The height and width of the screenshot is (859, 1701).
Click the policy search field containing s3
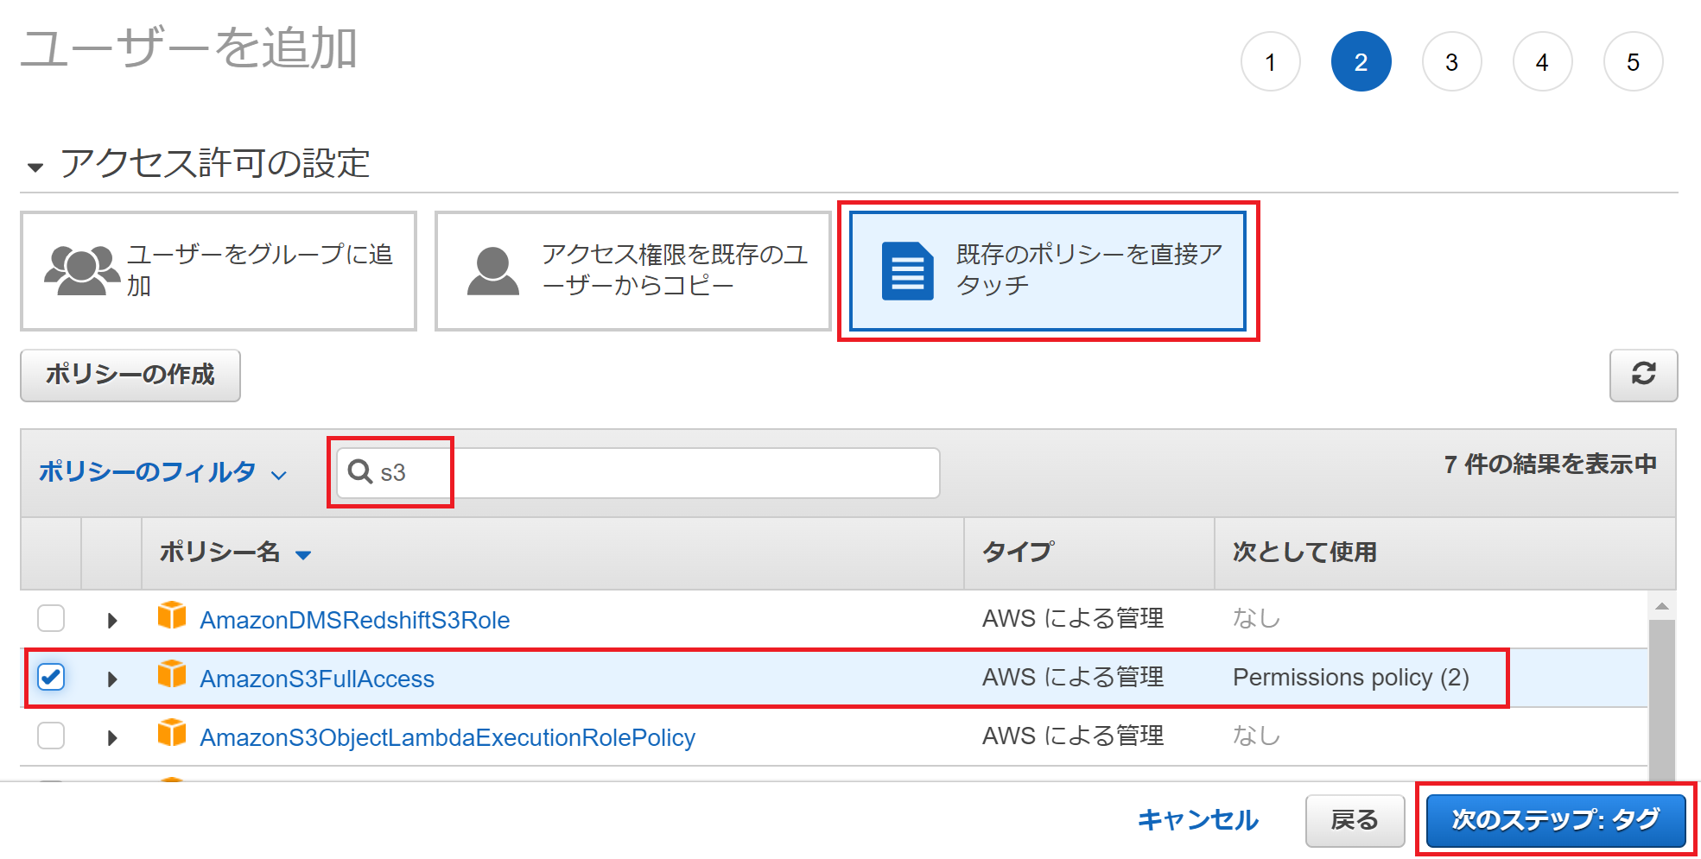[x=638, y=472]
